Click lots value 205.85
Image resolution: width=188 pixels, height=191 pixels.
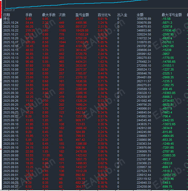coord(30,42)
